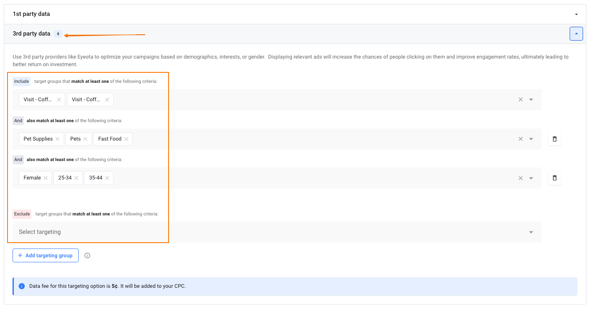Clear all tags in Include criteria row
591x310 pixels.
520,100
